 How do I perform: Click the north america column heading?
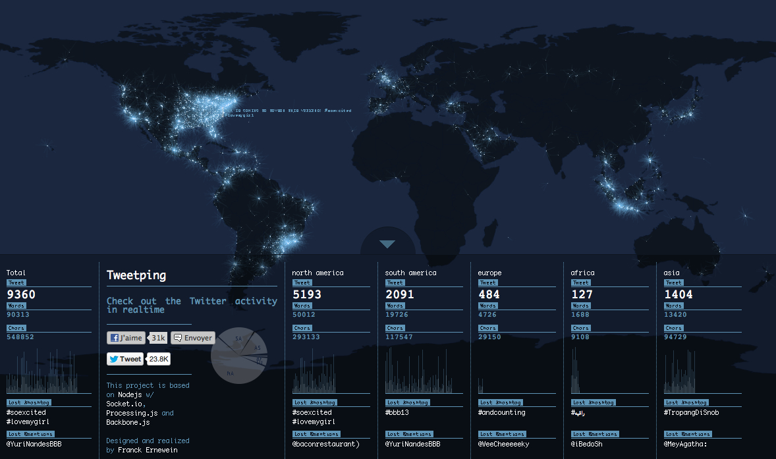click(318, 273)
